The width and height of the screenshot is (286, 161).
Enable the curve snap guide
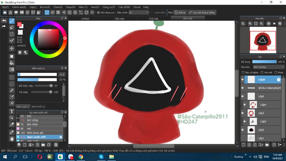[81, 12]
